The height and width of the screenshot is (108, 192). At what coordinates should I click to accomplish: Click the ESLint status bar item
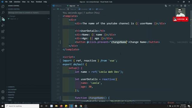point(171,103)
